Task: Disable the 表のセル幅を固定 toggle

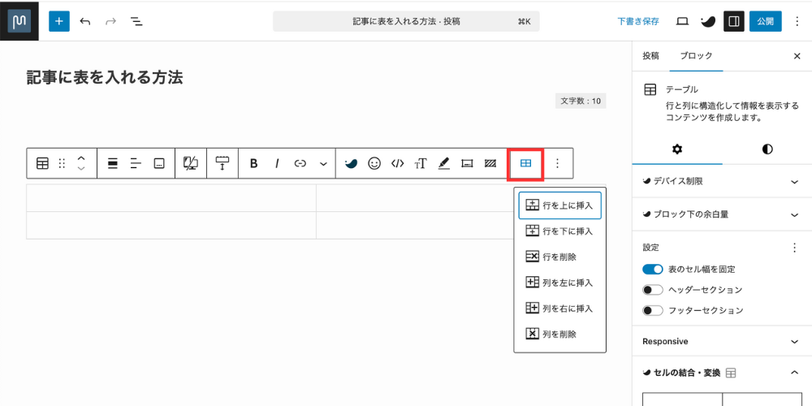Action: (x=653, y=269)
